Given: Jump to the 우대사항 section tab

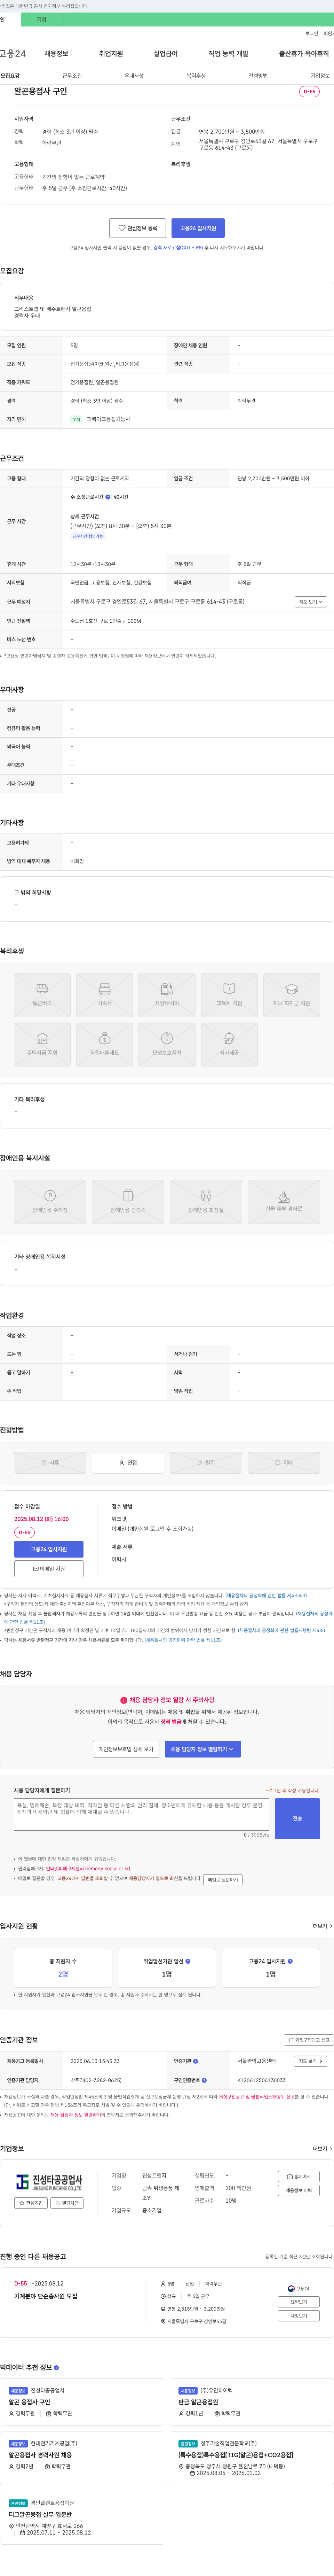Looking at the screenshot, I should 134,76.
